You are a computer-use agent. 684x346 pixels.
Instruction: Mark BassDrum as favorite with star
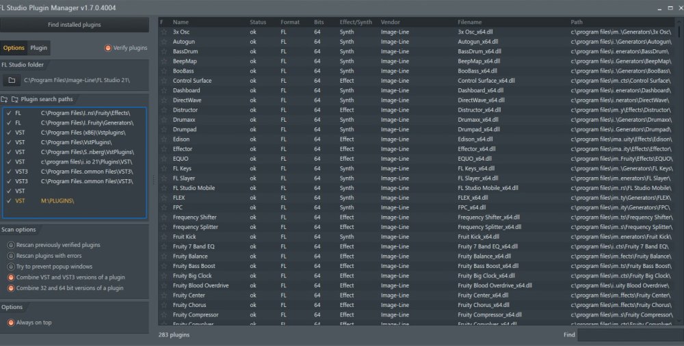164,51
